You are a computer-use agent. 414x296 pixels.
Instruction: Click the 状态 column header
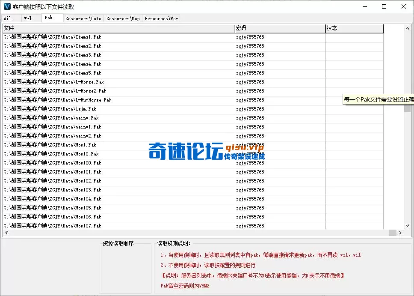pyautogui.click(x=354, y=28)
